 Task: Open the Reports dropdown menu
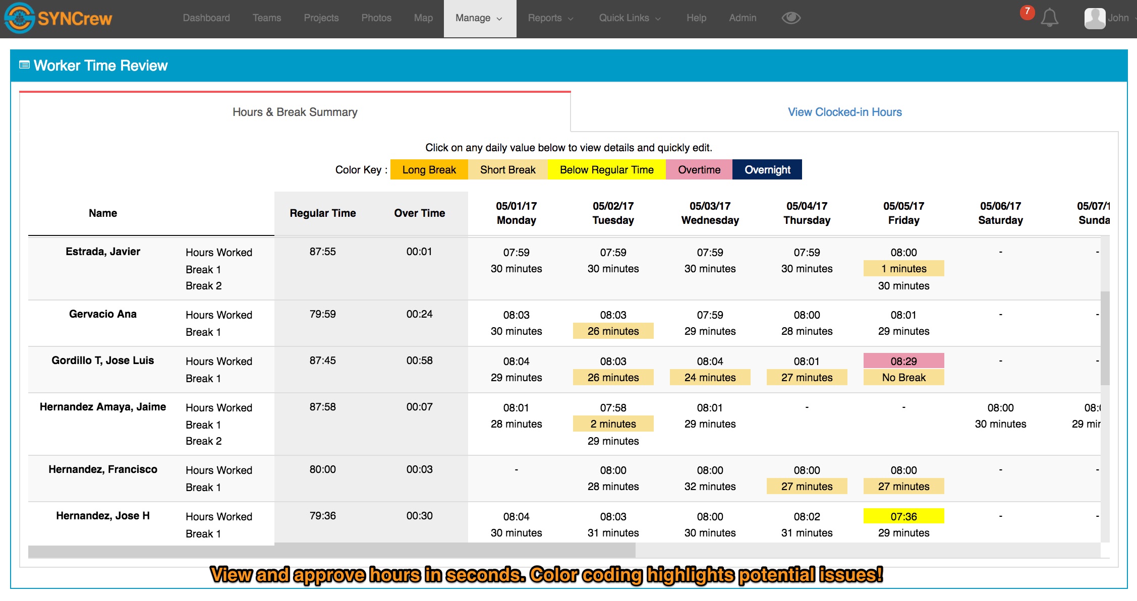pyautogui.click(x=550, y=18)
